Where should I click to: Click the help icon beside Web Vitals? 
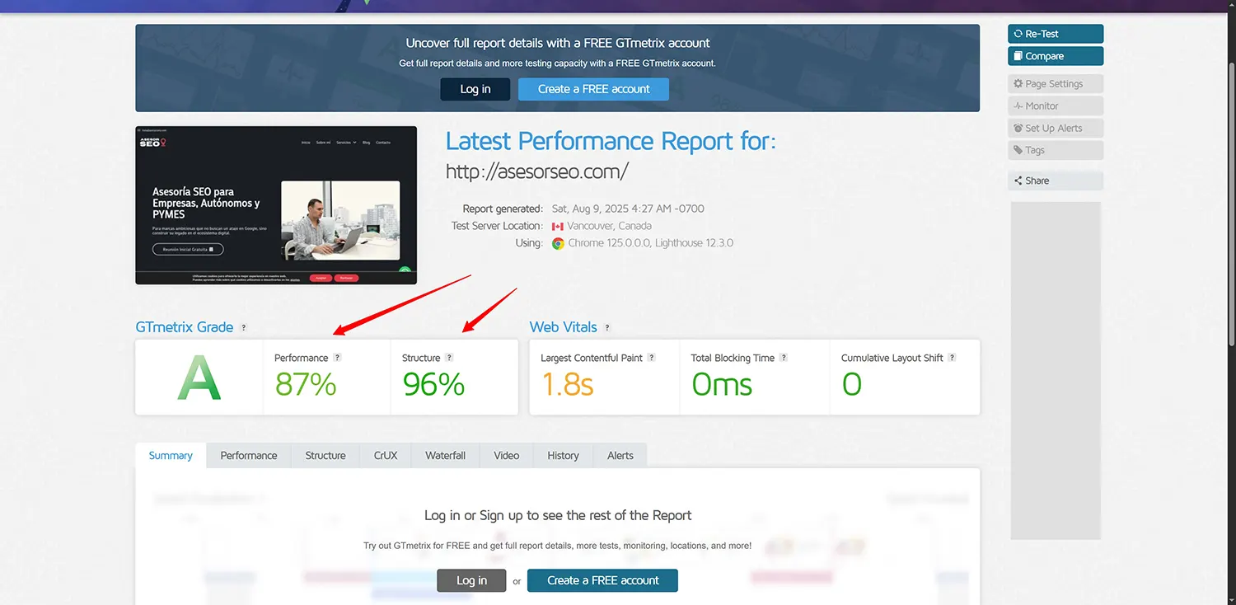pyautogui.click(x=607, y=328)
